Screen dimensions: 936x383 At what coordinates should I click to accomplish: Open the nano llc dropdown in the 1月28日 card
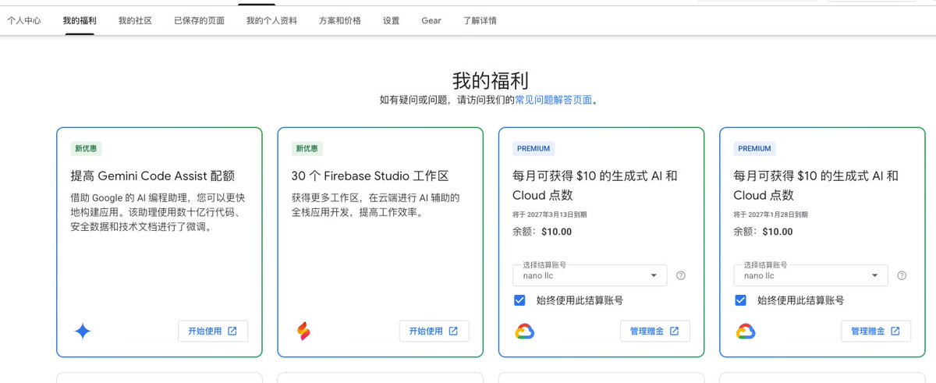[810, 275]
